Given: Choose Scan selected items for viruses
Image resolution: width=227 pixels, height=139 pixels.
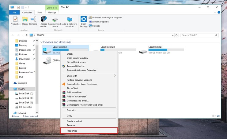Looking at the screenshot, I should point(89,84).
